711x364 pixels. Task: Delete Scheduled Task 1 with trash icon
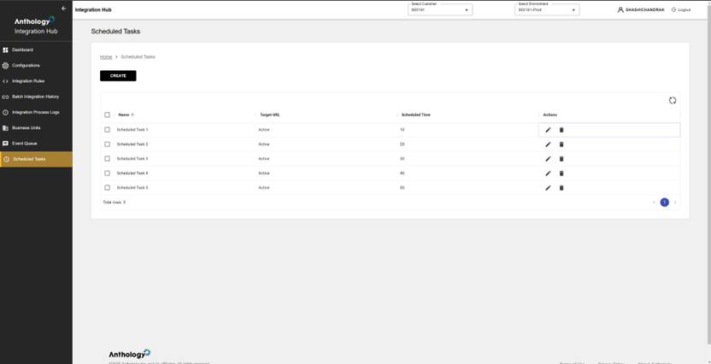561,130
